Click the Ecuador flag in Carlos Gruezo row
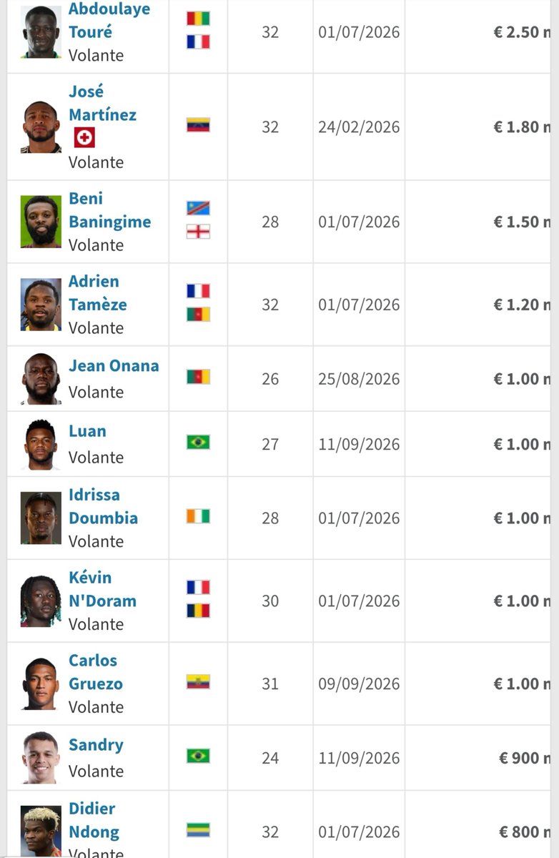The height and width of the screenshot is (858, 559). 198,682
